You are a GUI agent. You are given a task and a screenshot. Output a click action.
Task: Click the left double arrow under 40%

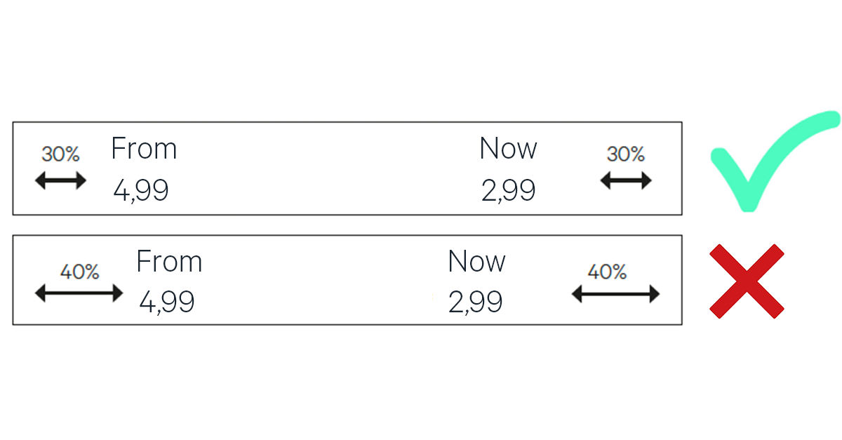(x=79, y=293)
